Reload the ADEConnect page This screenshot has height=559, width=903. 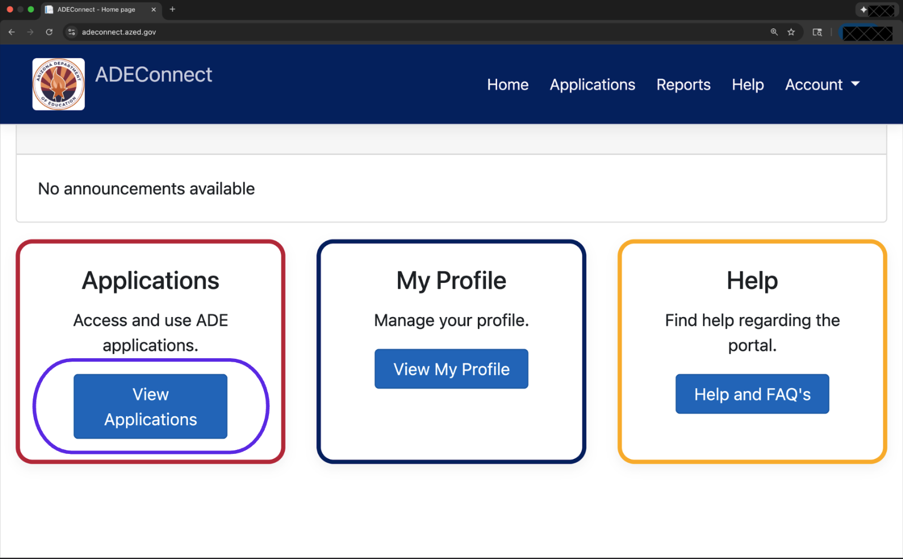[50, 32]
